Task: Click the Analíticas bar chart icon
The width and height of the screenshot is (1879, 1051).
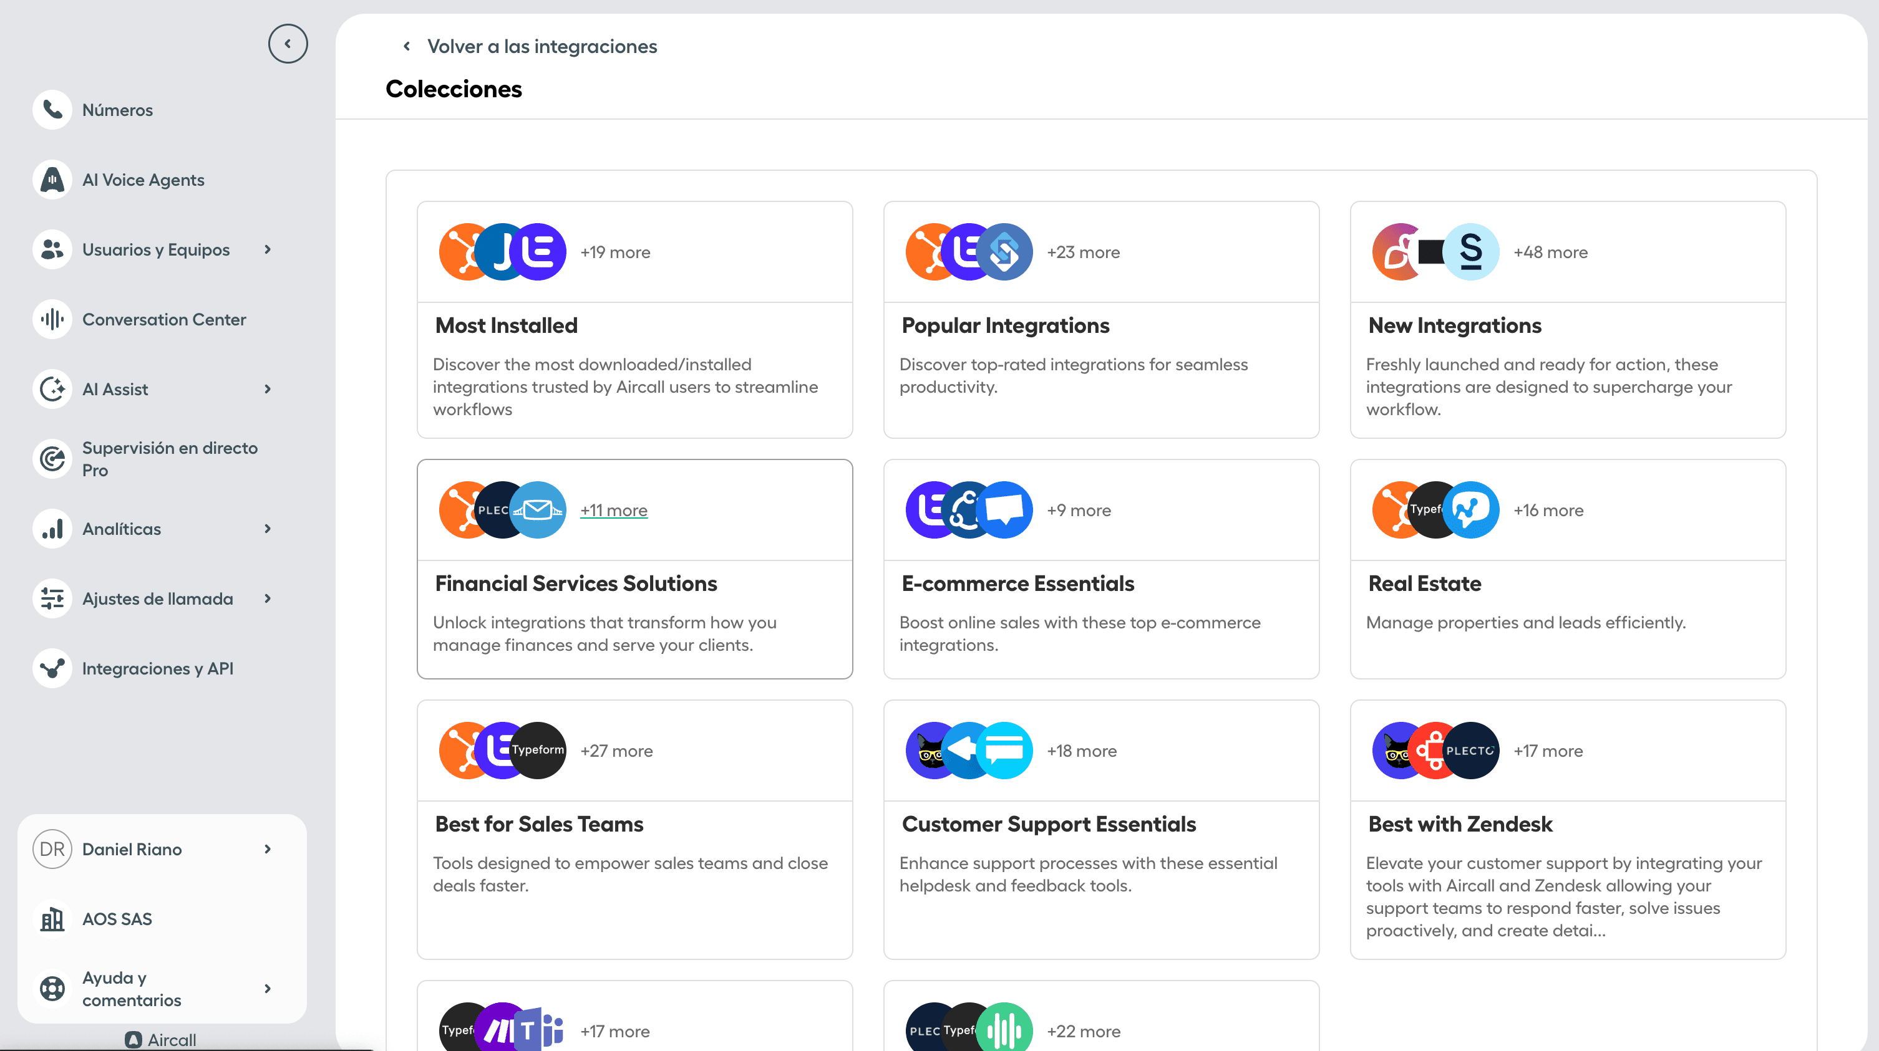Action: point(52,529)
